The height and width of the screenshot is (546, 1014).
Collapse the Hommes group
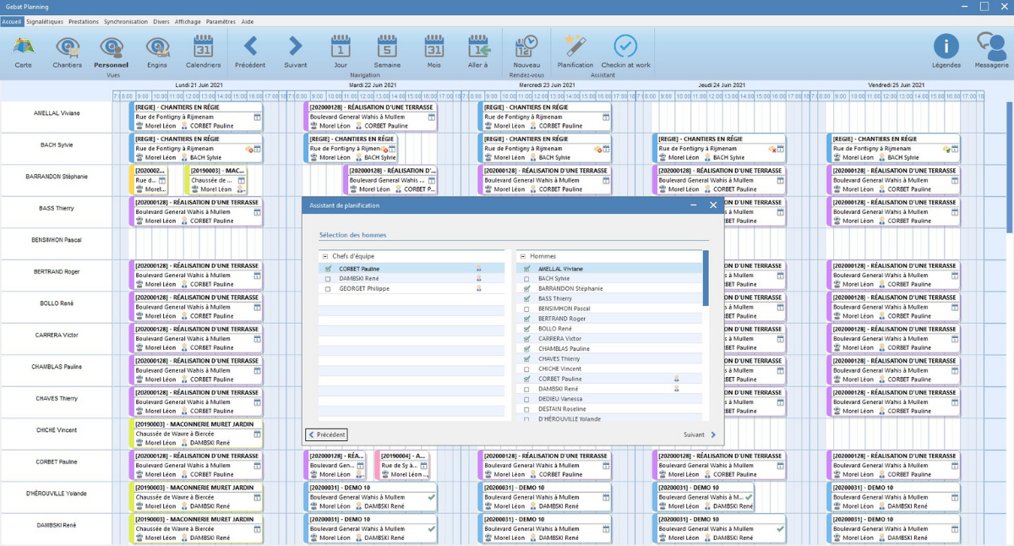pyautogui.click(x=522, y=256)
